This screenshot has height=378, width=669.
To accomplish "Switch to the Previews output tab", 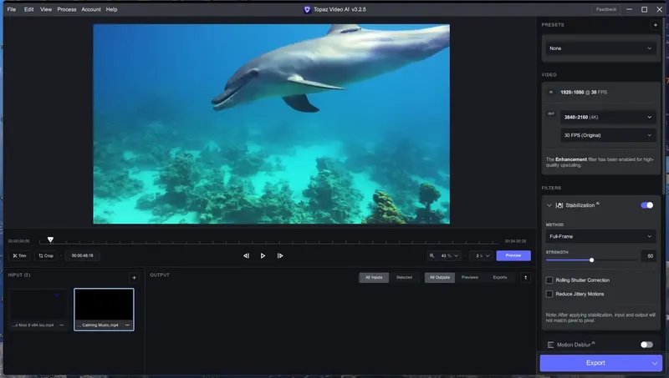I will click(x=470, y=278).
